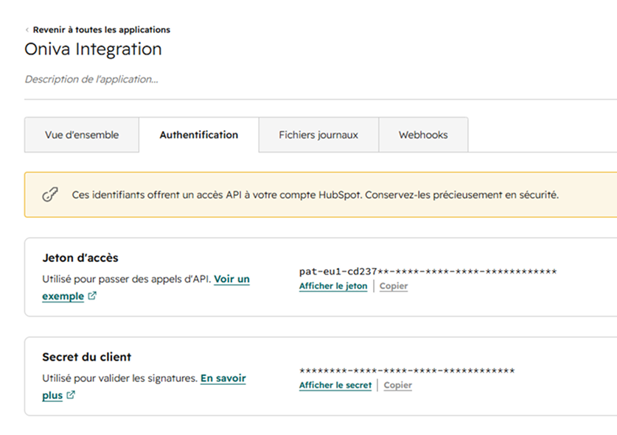The image size is (617, 435).
Task: Click the Ces identifiants offrent warning text
Action: pos(316,195)
